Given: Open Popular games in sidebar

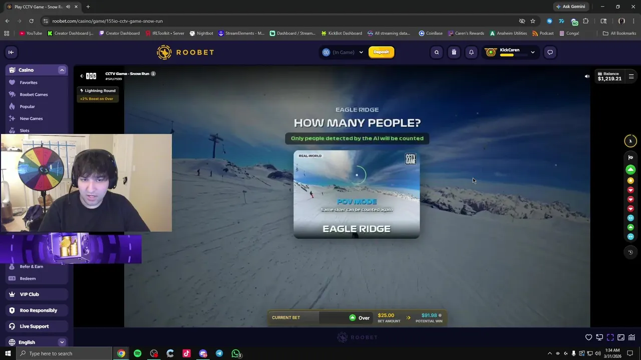Looking at the screenshot, I should point(37,106).
